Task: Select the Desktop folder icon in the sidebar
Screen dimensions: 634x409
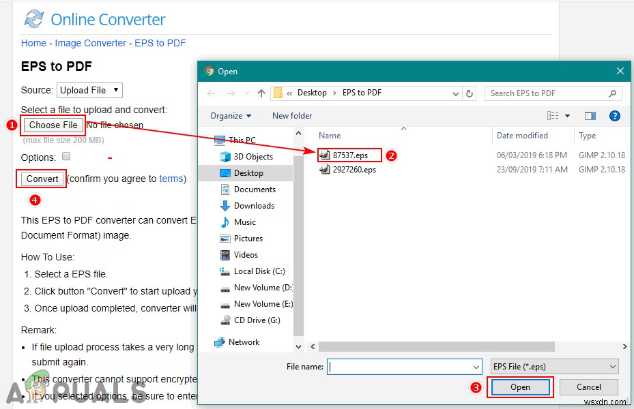Action: pyautogui.click(x=226, y=172)
